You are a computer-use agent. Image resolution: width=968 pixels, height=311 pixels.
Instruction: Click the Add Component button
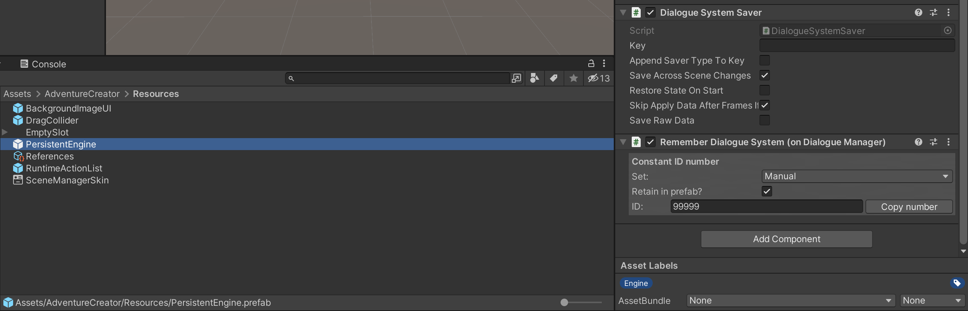pos(786,239)
